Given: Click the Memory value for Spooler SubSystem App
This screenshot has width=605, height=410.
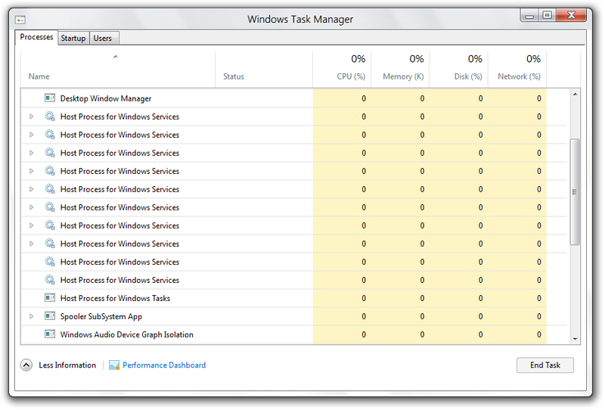Looking at the screenshot, I should click(422, 316).
